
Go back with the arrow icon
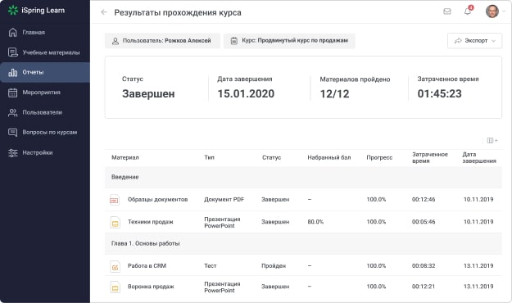104,12
